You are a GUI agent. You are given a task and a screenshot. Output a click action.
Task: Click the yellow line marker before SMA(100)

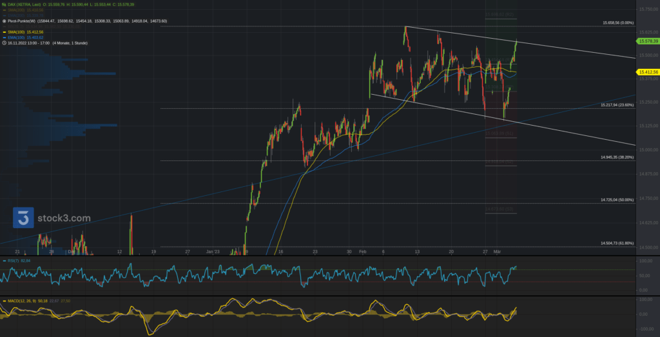(x=5, y=32)
